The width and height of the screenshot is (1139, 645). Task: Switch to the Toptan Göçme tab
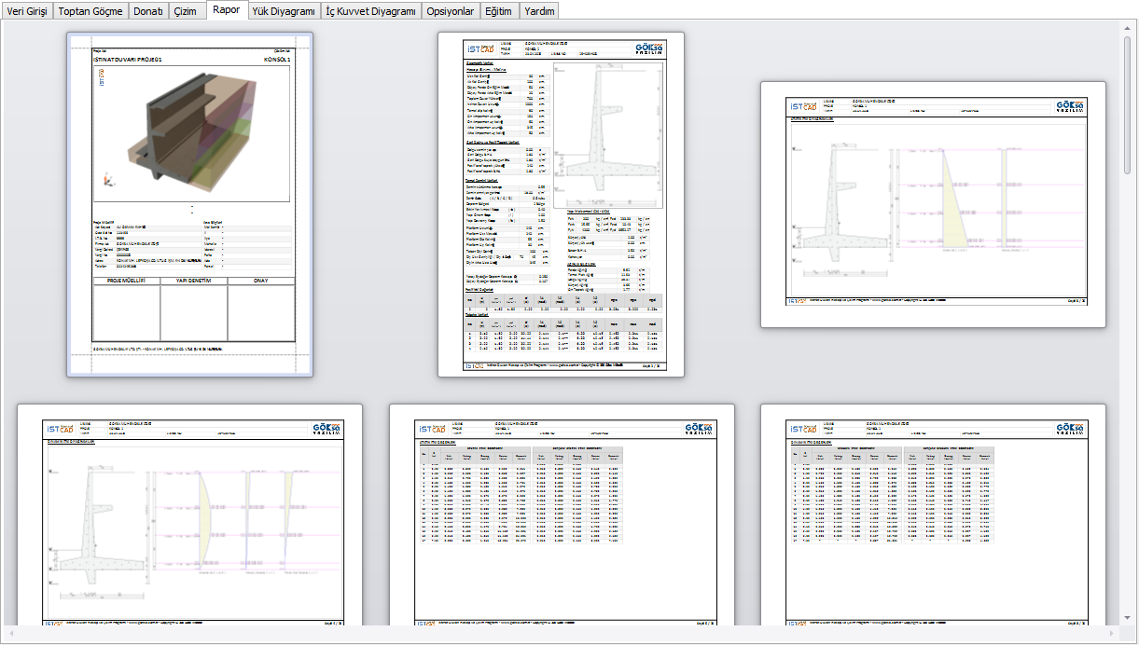[90, 12]
